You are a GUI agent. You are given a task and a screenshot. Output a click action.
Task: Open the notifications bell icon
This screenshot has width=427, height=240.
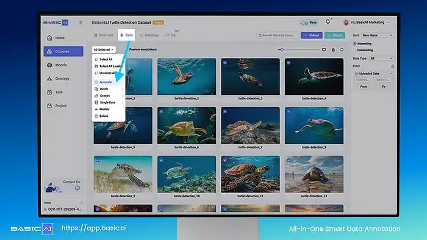(x=328, y=22)
